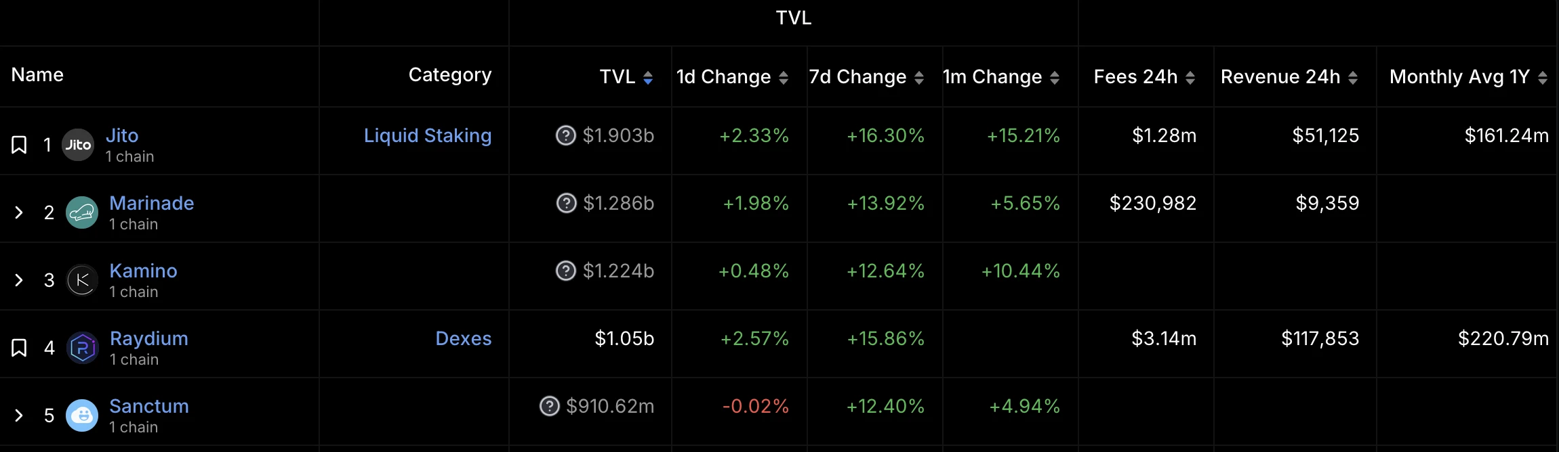Click the Jito protocol logo icon
Viewport: 1559px width, 452px height.
click(x=78, y=145)
